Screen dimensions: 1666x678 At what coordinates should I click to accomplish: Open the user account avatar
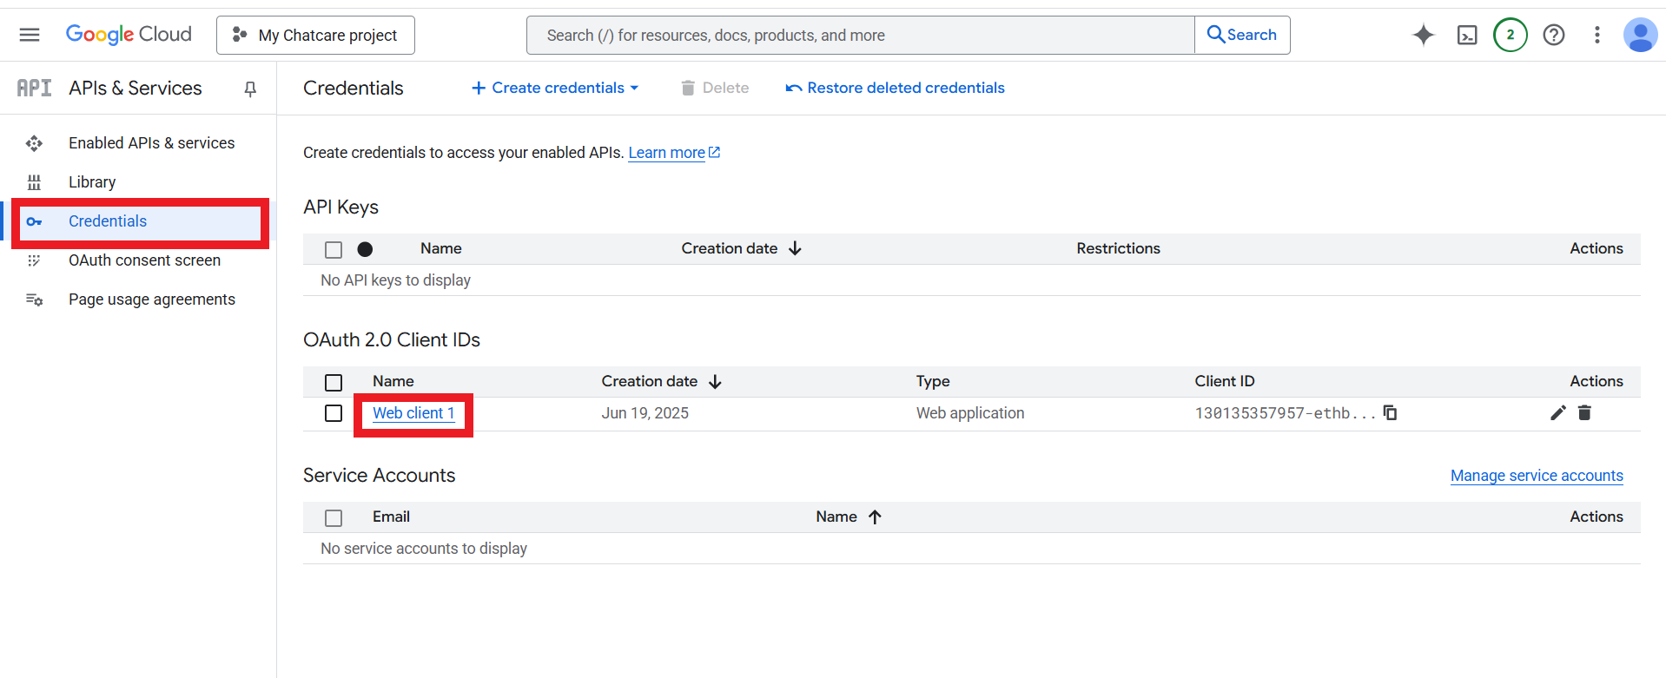pyautogui.click(x=1640, y=35)
